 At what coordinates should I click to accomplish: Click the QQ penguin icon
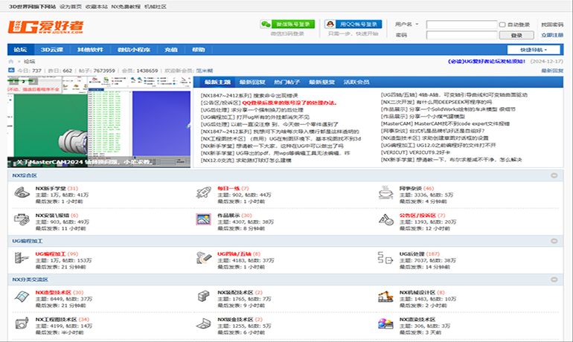tap(330, 24)
